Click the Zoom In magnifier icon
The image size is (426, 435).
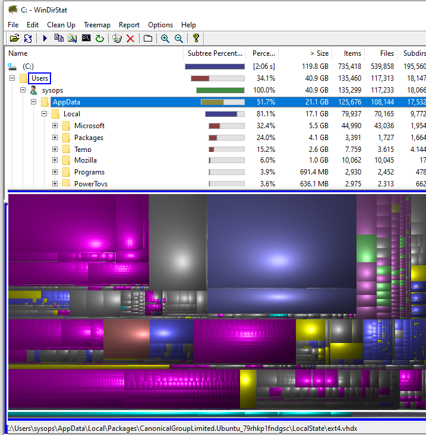pyautogui.click(x=165, y=39)
